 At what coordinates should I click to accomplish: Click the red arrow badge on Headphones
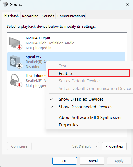[x=20, y=85]
